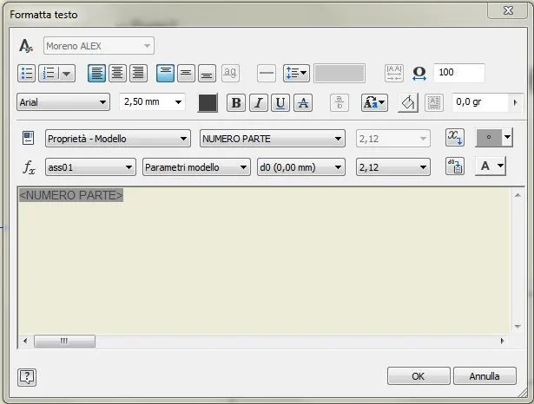
Task: Click the horizontal scrollbar thumb
Action: [x=65, y=341]
